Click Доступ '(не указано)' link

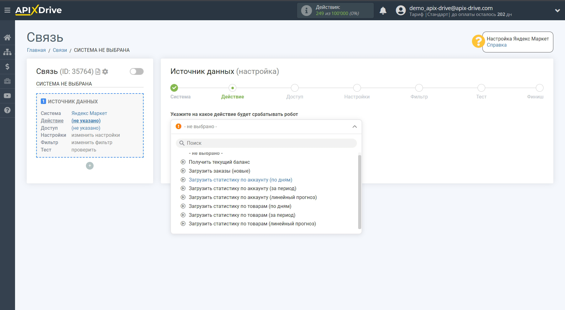86,128
